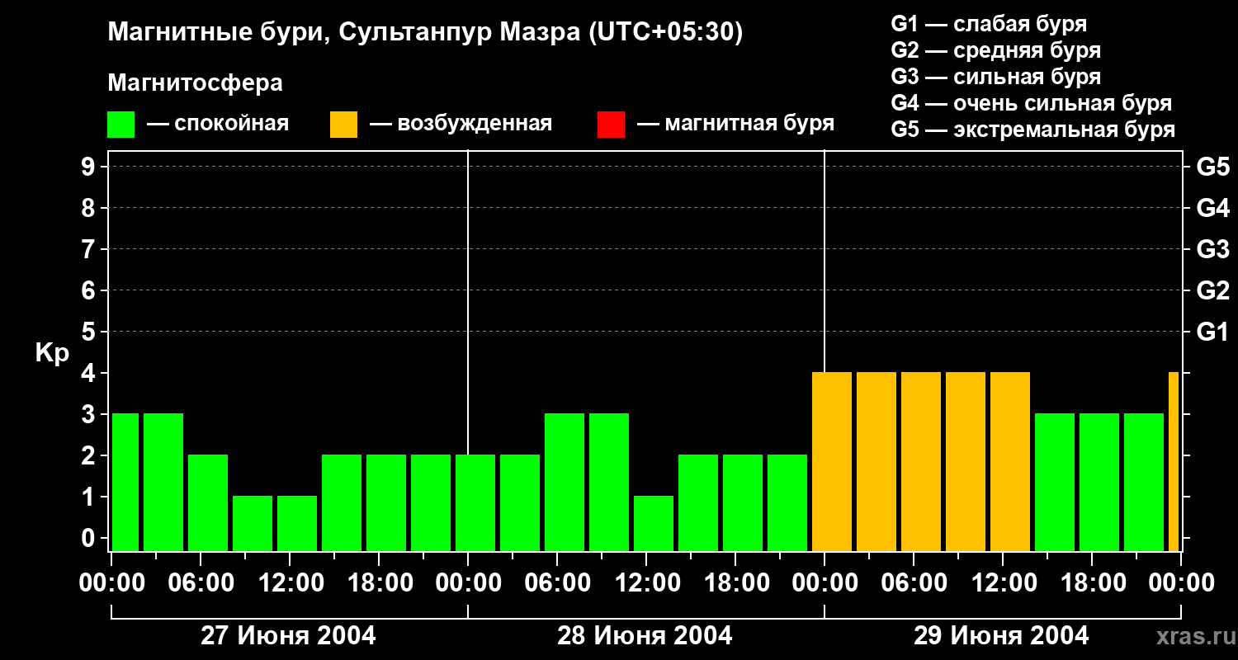The height and width of the screenshot is (660, 1238).
Task: Select the 12:00 time label for 29 June
Action: (x=1003, y=582)
